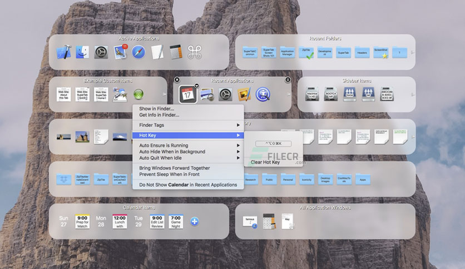Open Calculator in Active Applications

[176, 52]
